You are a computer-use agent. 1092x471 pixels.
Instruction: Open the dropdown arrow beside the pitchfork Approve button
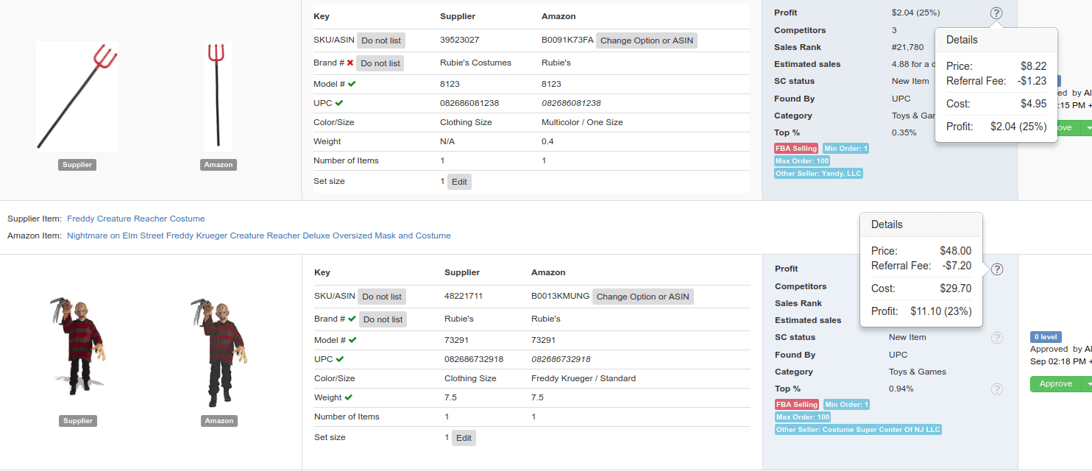click(1087, 128)
